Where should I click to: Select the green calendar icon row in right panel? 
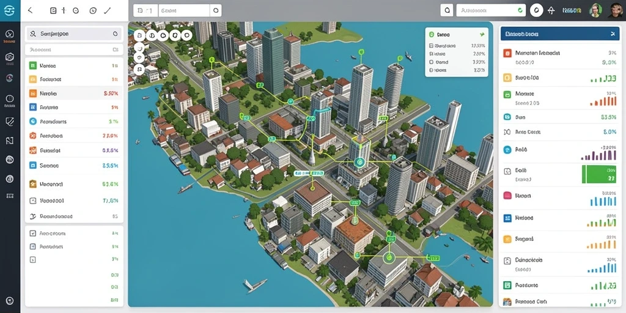(558, 98)
